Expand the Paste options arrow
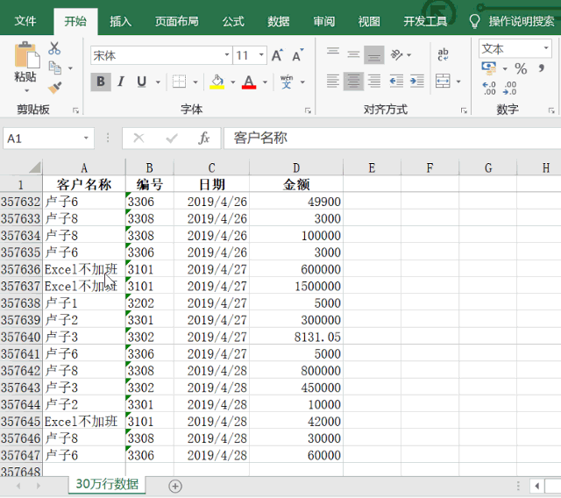 point(27,90)
